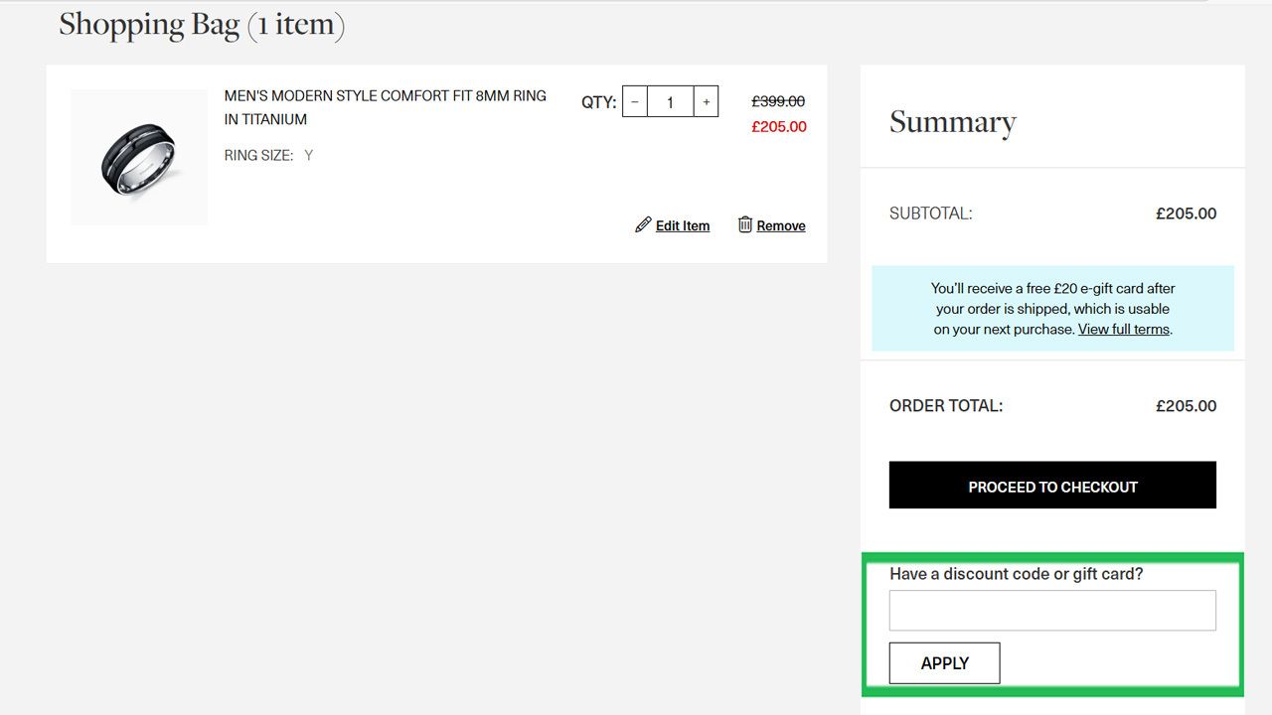Click the free e-gift card notice banner
1272x715 pixels.
[x=1051, y=308]
